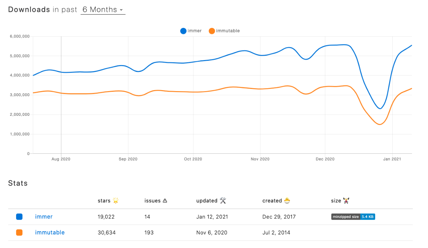Click the Downloads heading text

click(29, 10)
